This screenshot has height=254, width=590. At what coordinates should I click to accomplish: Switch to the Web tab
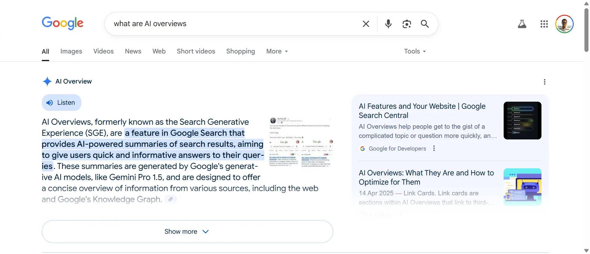point(159,51)
